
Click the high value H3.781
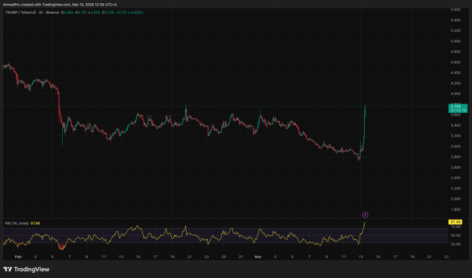(x=81, y=12)
